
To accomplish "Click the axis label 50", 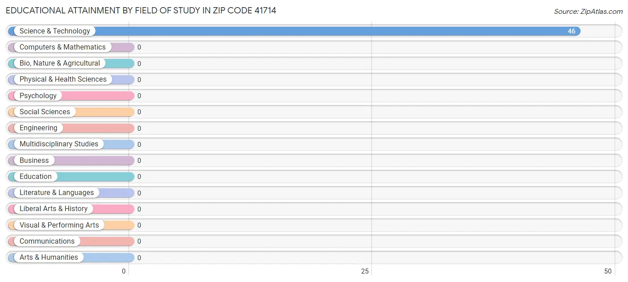I will click(x=608, y=271).
